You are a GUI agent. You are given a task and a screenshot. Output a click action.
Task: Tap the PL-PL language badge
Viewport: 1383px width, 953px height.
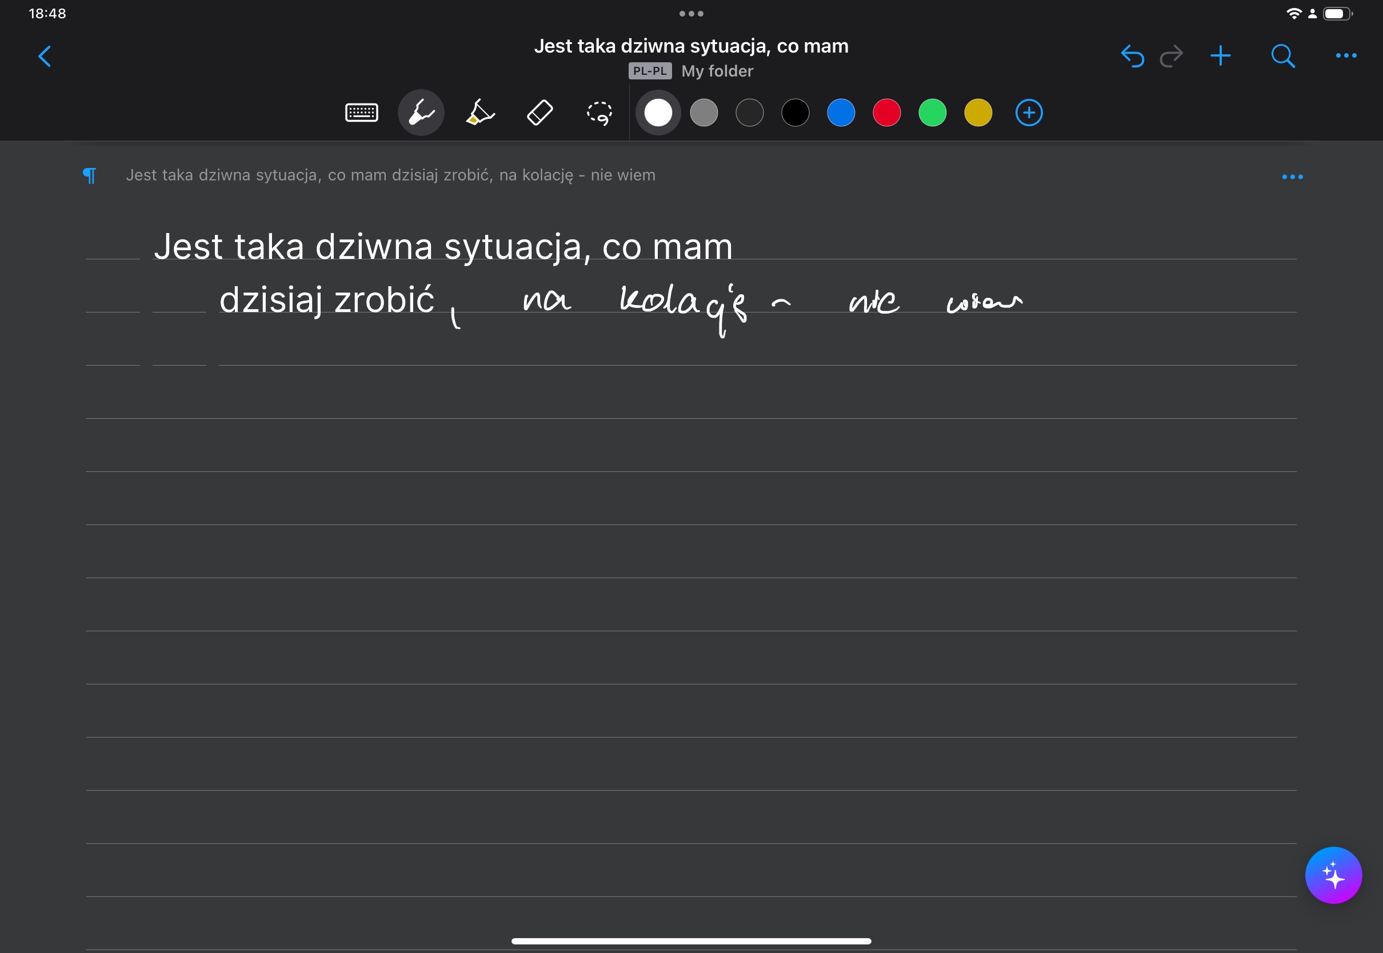click(x=650, y=71)
